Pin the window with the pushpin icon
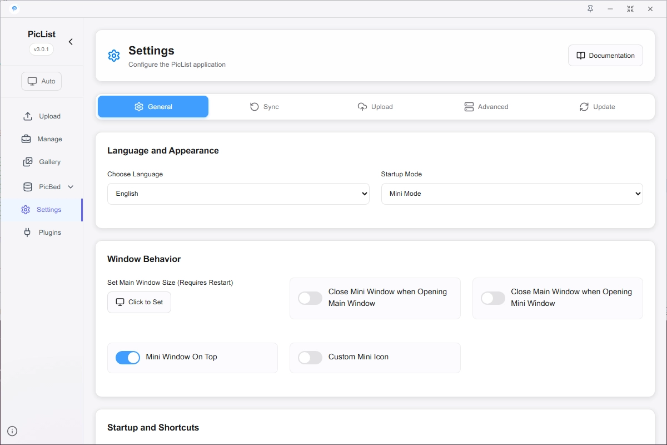 pos(590,9)
